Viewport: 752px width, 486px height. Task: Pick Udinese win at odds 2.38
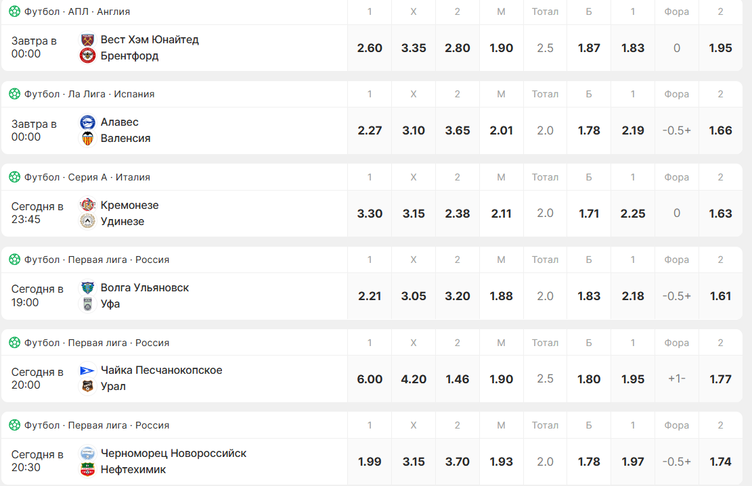[x=458, y=214]
